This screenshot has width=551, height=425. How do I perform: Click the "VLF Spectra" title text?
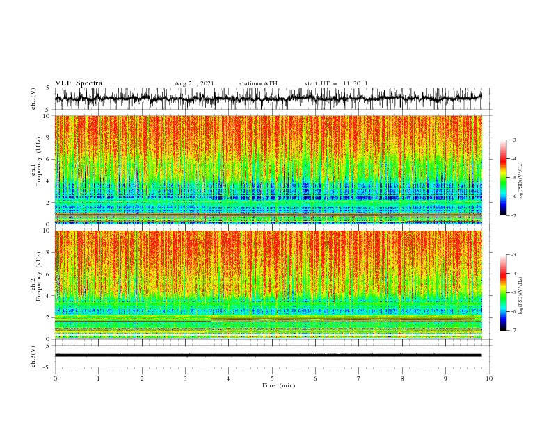[x=79, y=83]
